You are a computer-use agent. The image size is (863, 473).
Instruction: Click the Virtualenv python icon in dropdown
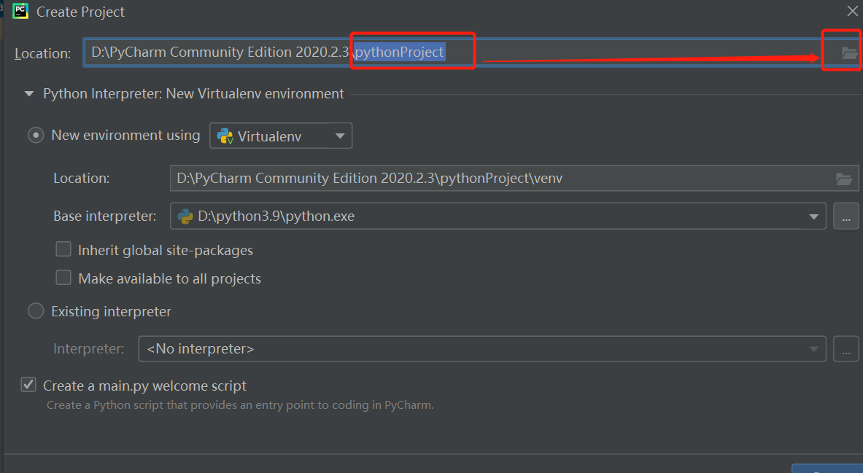coord(225,136)
